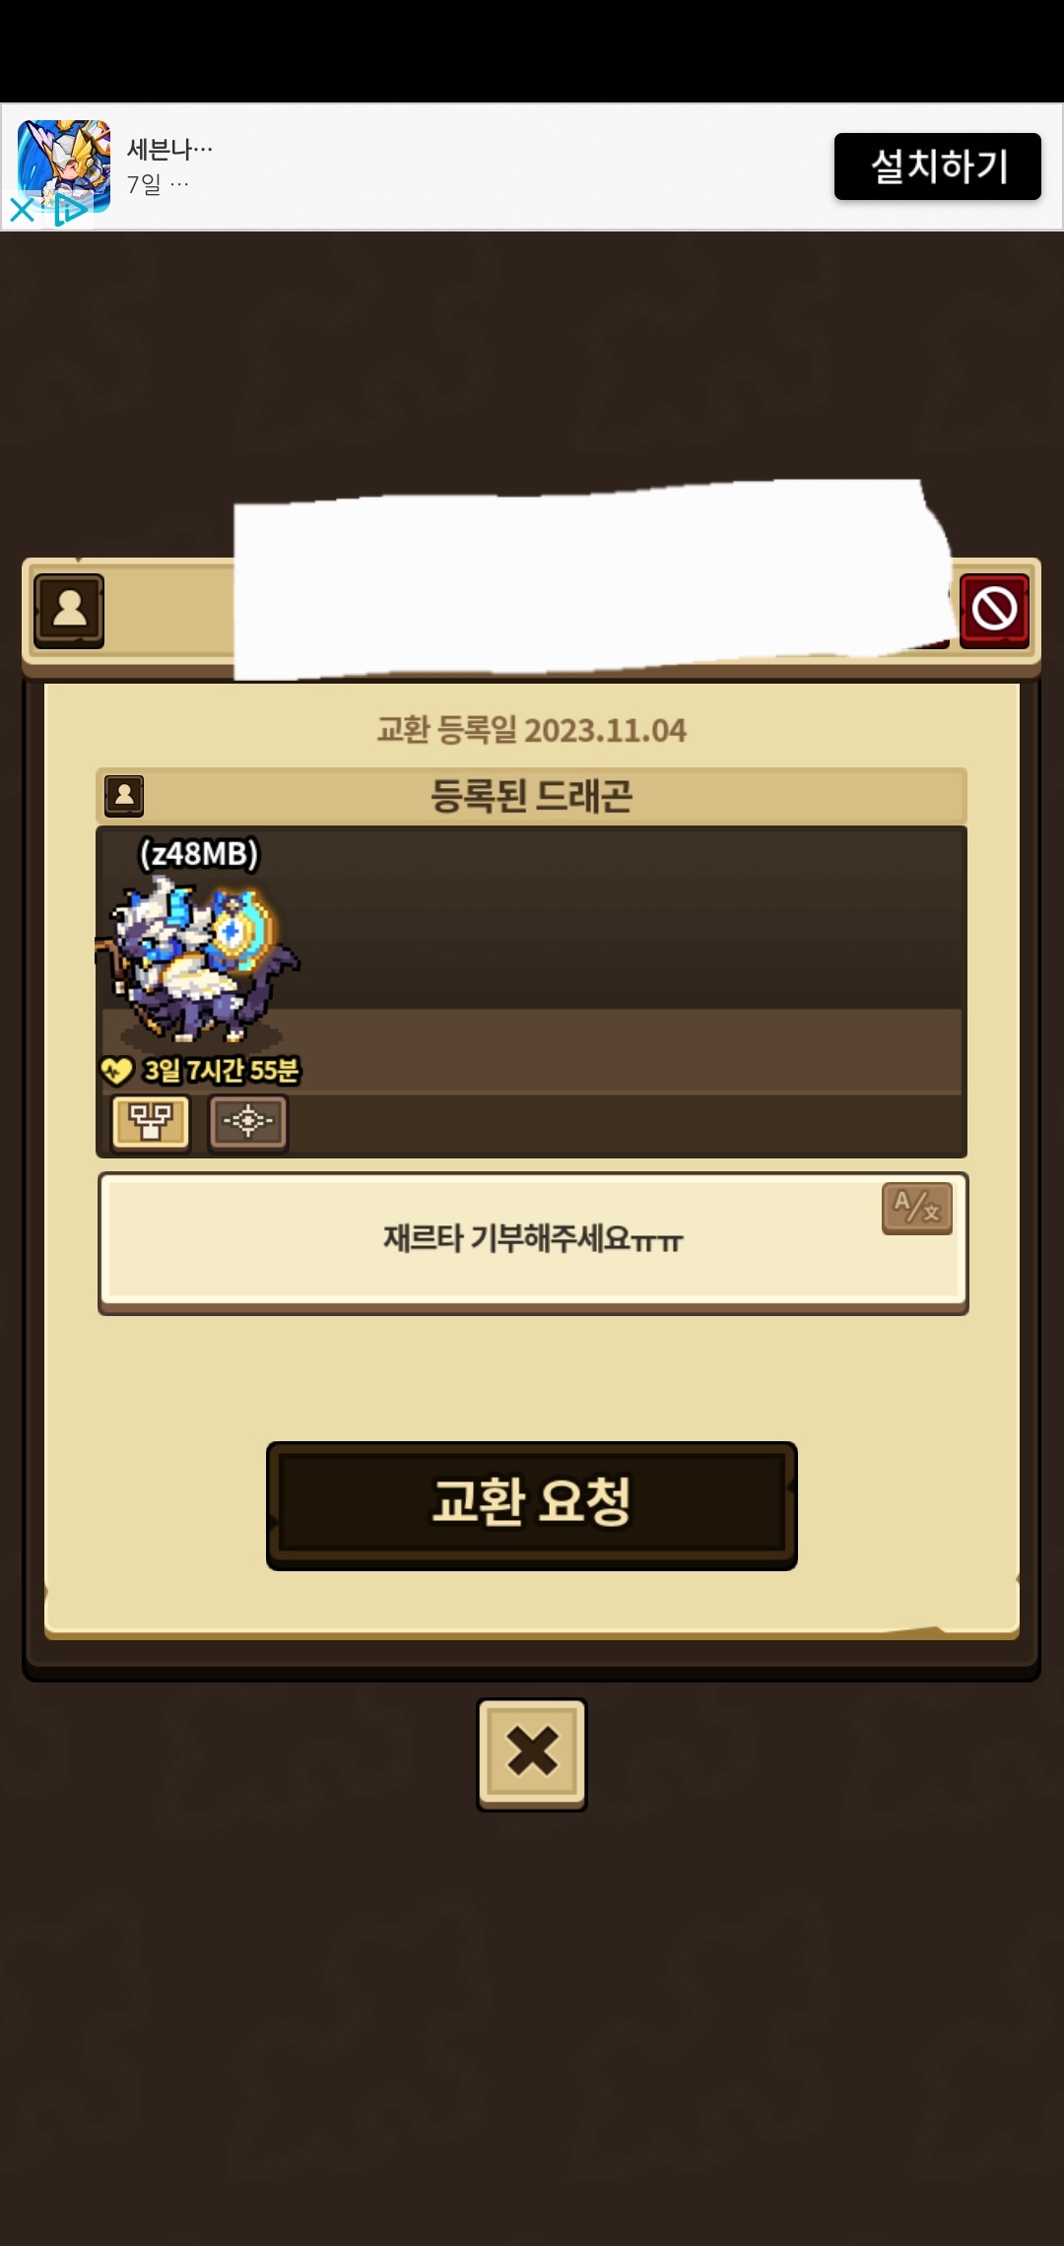Tap the 등록된 드래곤 section header
The height and width of the screenshot is (2246, 1064).
pos(532,795)
